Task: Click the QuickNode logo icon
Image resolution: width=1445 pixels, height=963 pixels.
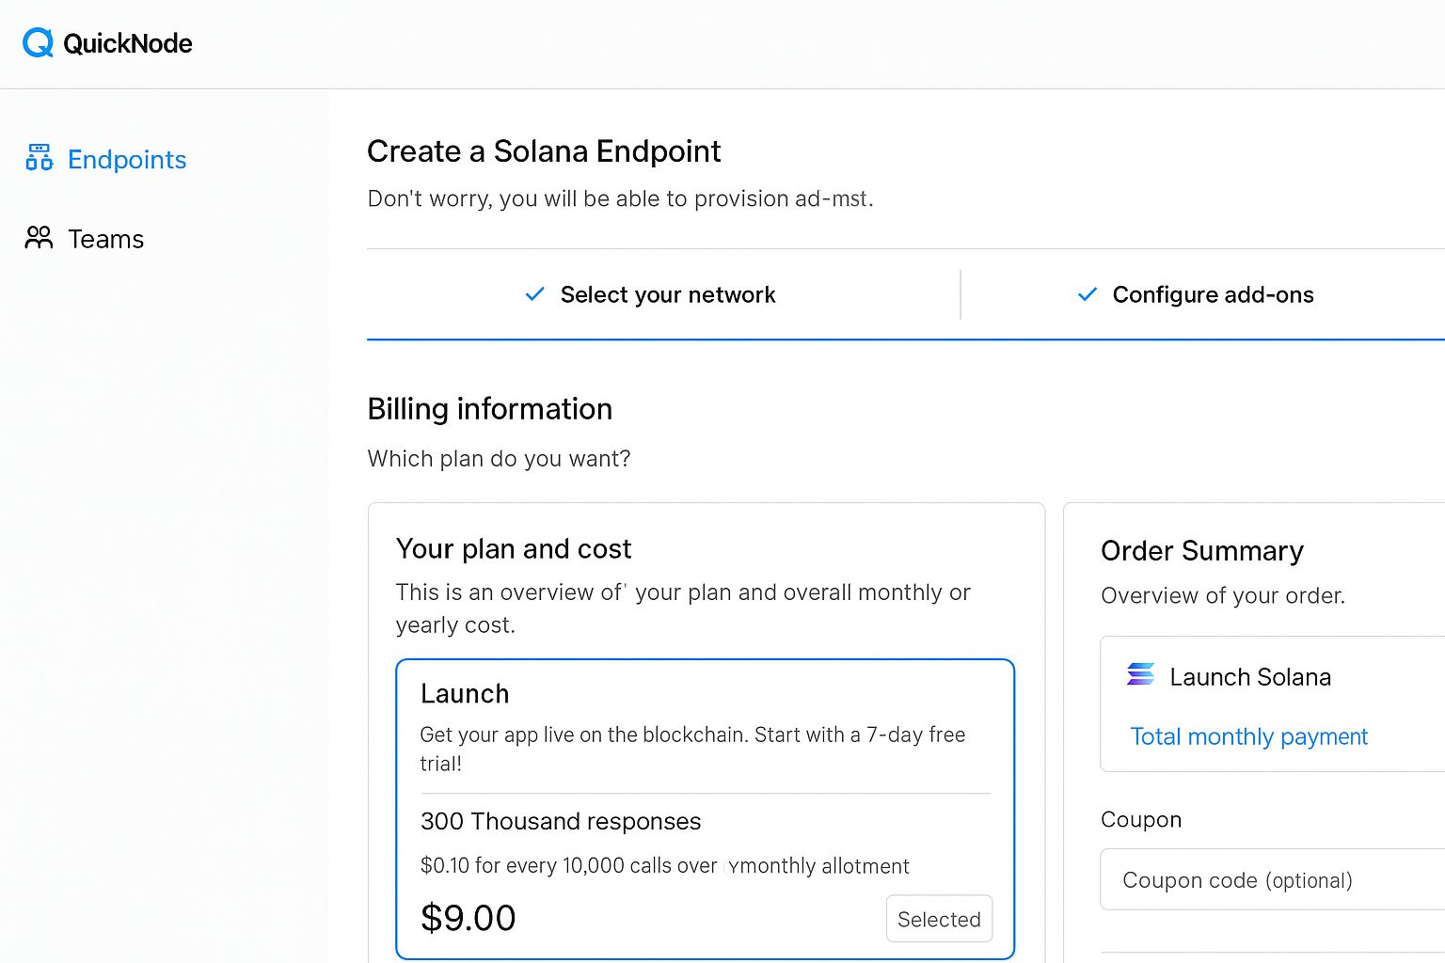Action: pyautogui.click(x=38, y=43)
